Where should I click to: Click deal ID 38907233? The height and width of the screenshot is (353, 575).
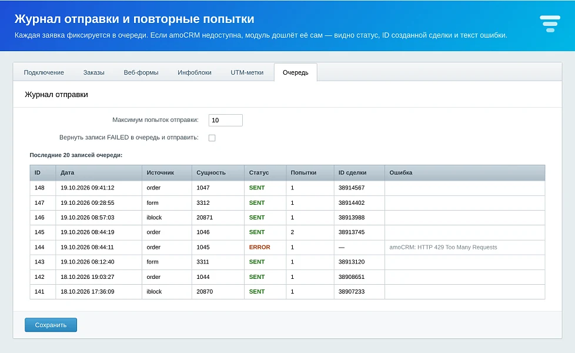tap(352, 292)
